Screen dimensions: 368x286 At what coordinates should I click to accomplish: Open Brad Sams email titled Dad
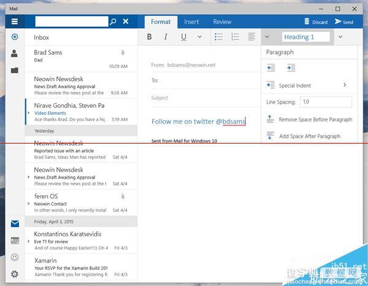81,59
